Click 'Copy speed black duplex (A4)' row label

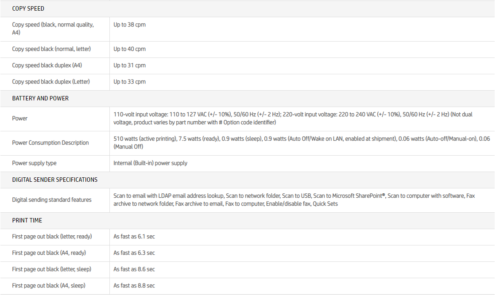(x=47, y=65)
